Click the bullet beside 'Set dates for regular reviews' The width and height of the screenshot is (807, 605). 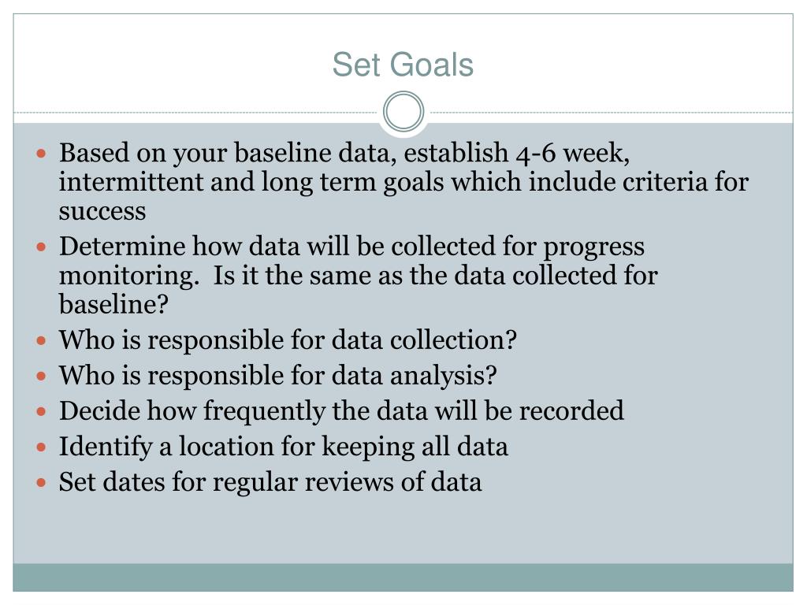(x=42, y=483)
